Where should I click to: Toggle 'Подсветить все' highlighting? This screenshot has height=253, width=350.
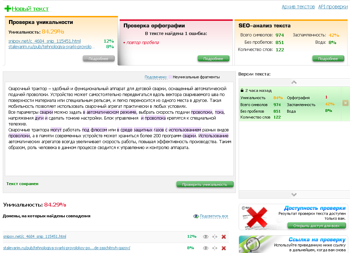[214, 216]
